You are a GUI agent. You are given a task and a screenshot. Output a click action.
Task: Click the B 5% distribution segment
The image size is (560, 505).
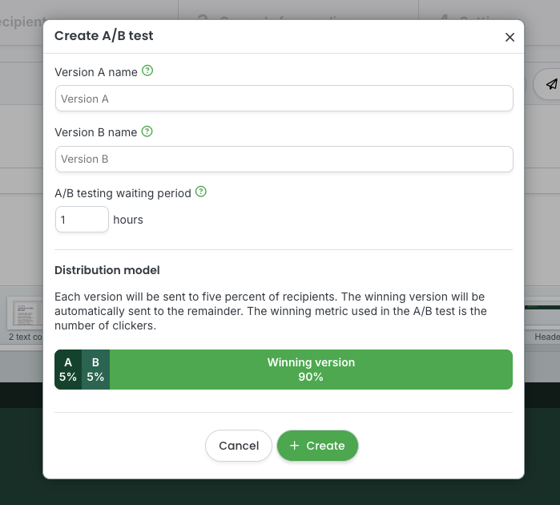(95, 370)
